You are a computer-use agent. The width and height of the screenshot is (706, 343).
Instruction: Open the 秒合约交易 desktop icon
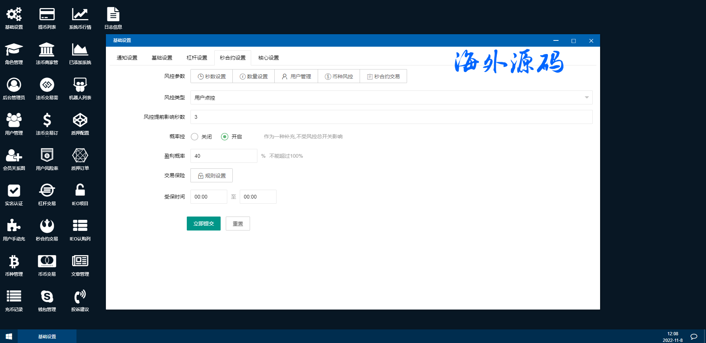tap(47, 230)
